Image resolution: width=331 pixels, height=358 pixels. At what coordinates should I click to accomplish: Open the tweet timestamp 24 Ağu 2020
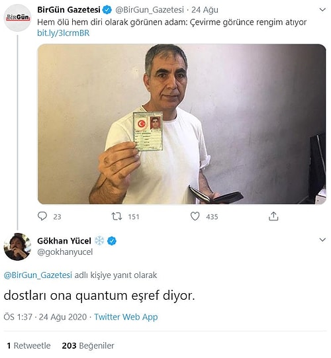click(x=63, y=317)
